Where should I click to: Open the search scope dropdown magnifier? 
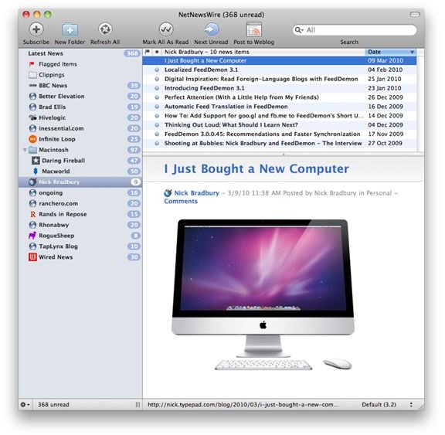pos(299,30)
